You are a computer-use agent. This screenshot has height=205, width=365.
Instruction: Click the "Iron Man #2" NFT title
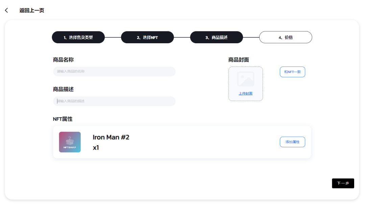pos(111,137)
